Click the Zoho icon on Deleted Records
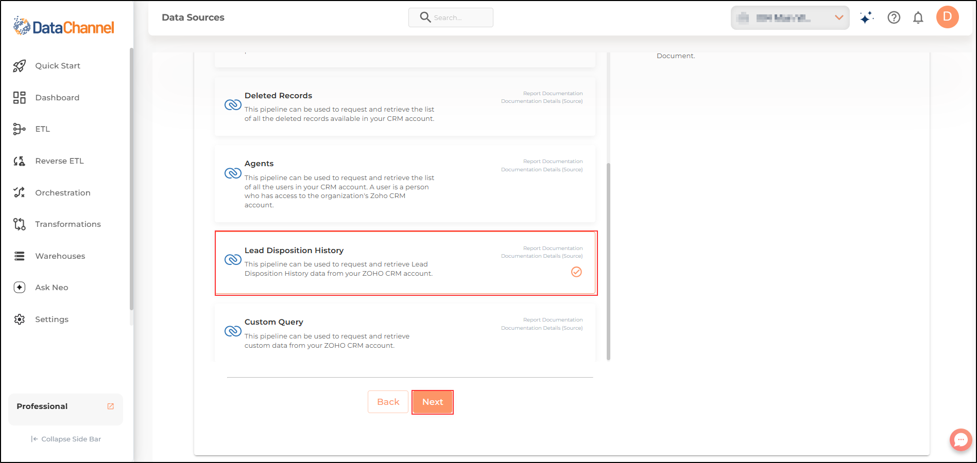This screenshot has width=977, height=463. (x=233, y=105)
